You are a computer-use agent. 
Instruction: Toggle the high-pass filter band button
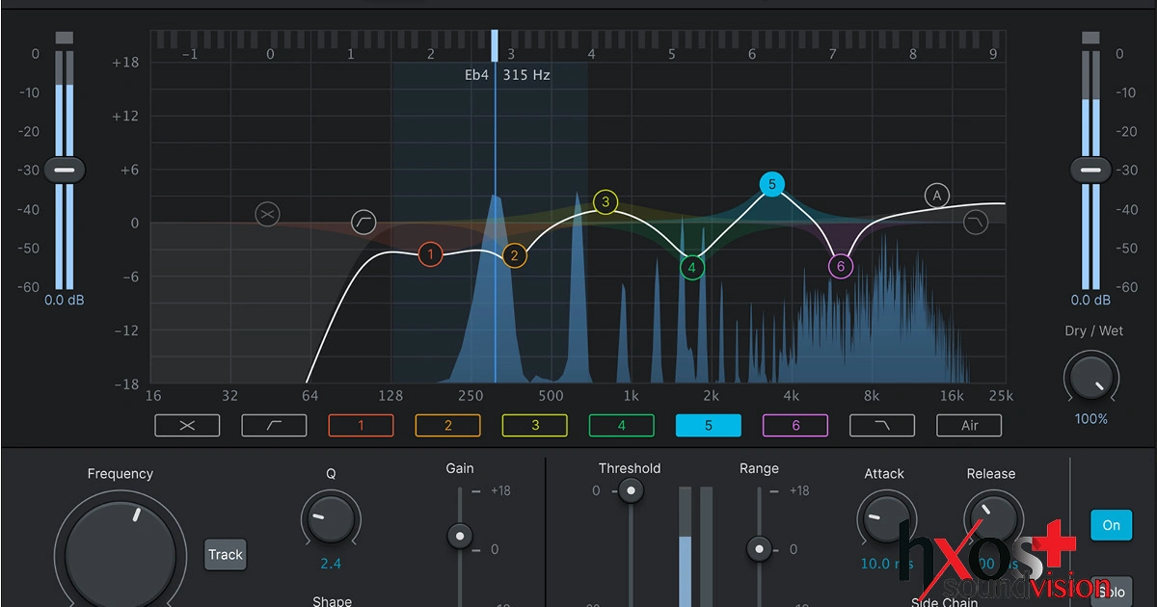click(x=274, y=425)
